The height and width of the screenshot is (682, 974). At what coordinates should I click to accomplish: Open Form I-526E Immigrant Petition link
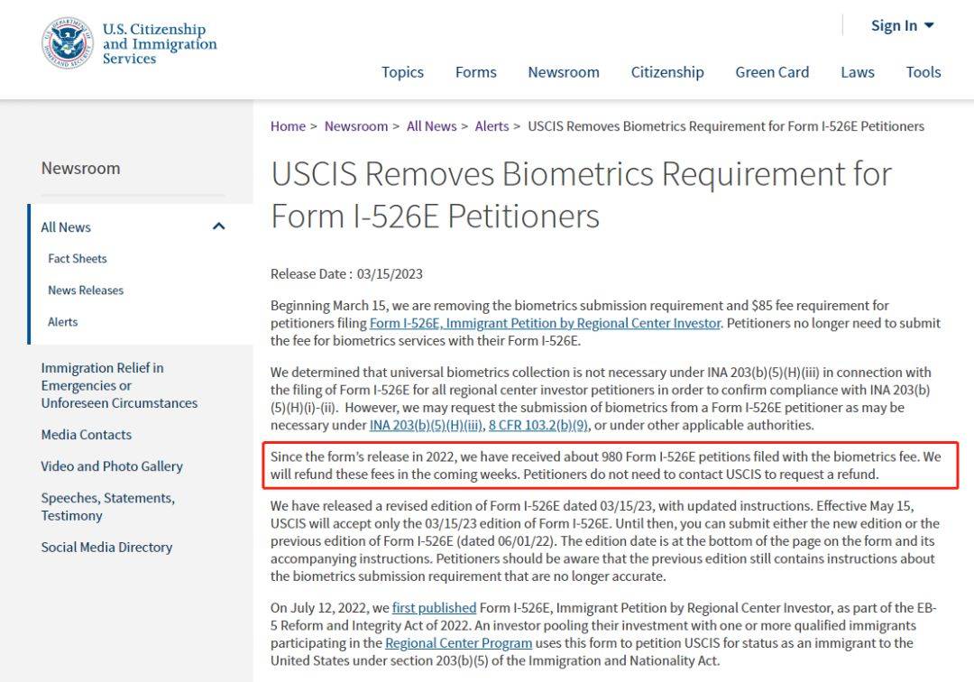pos(545,323)
